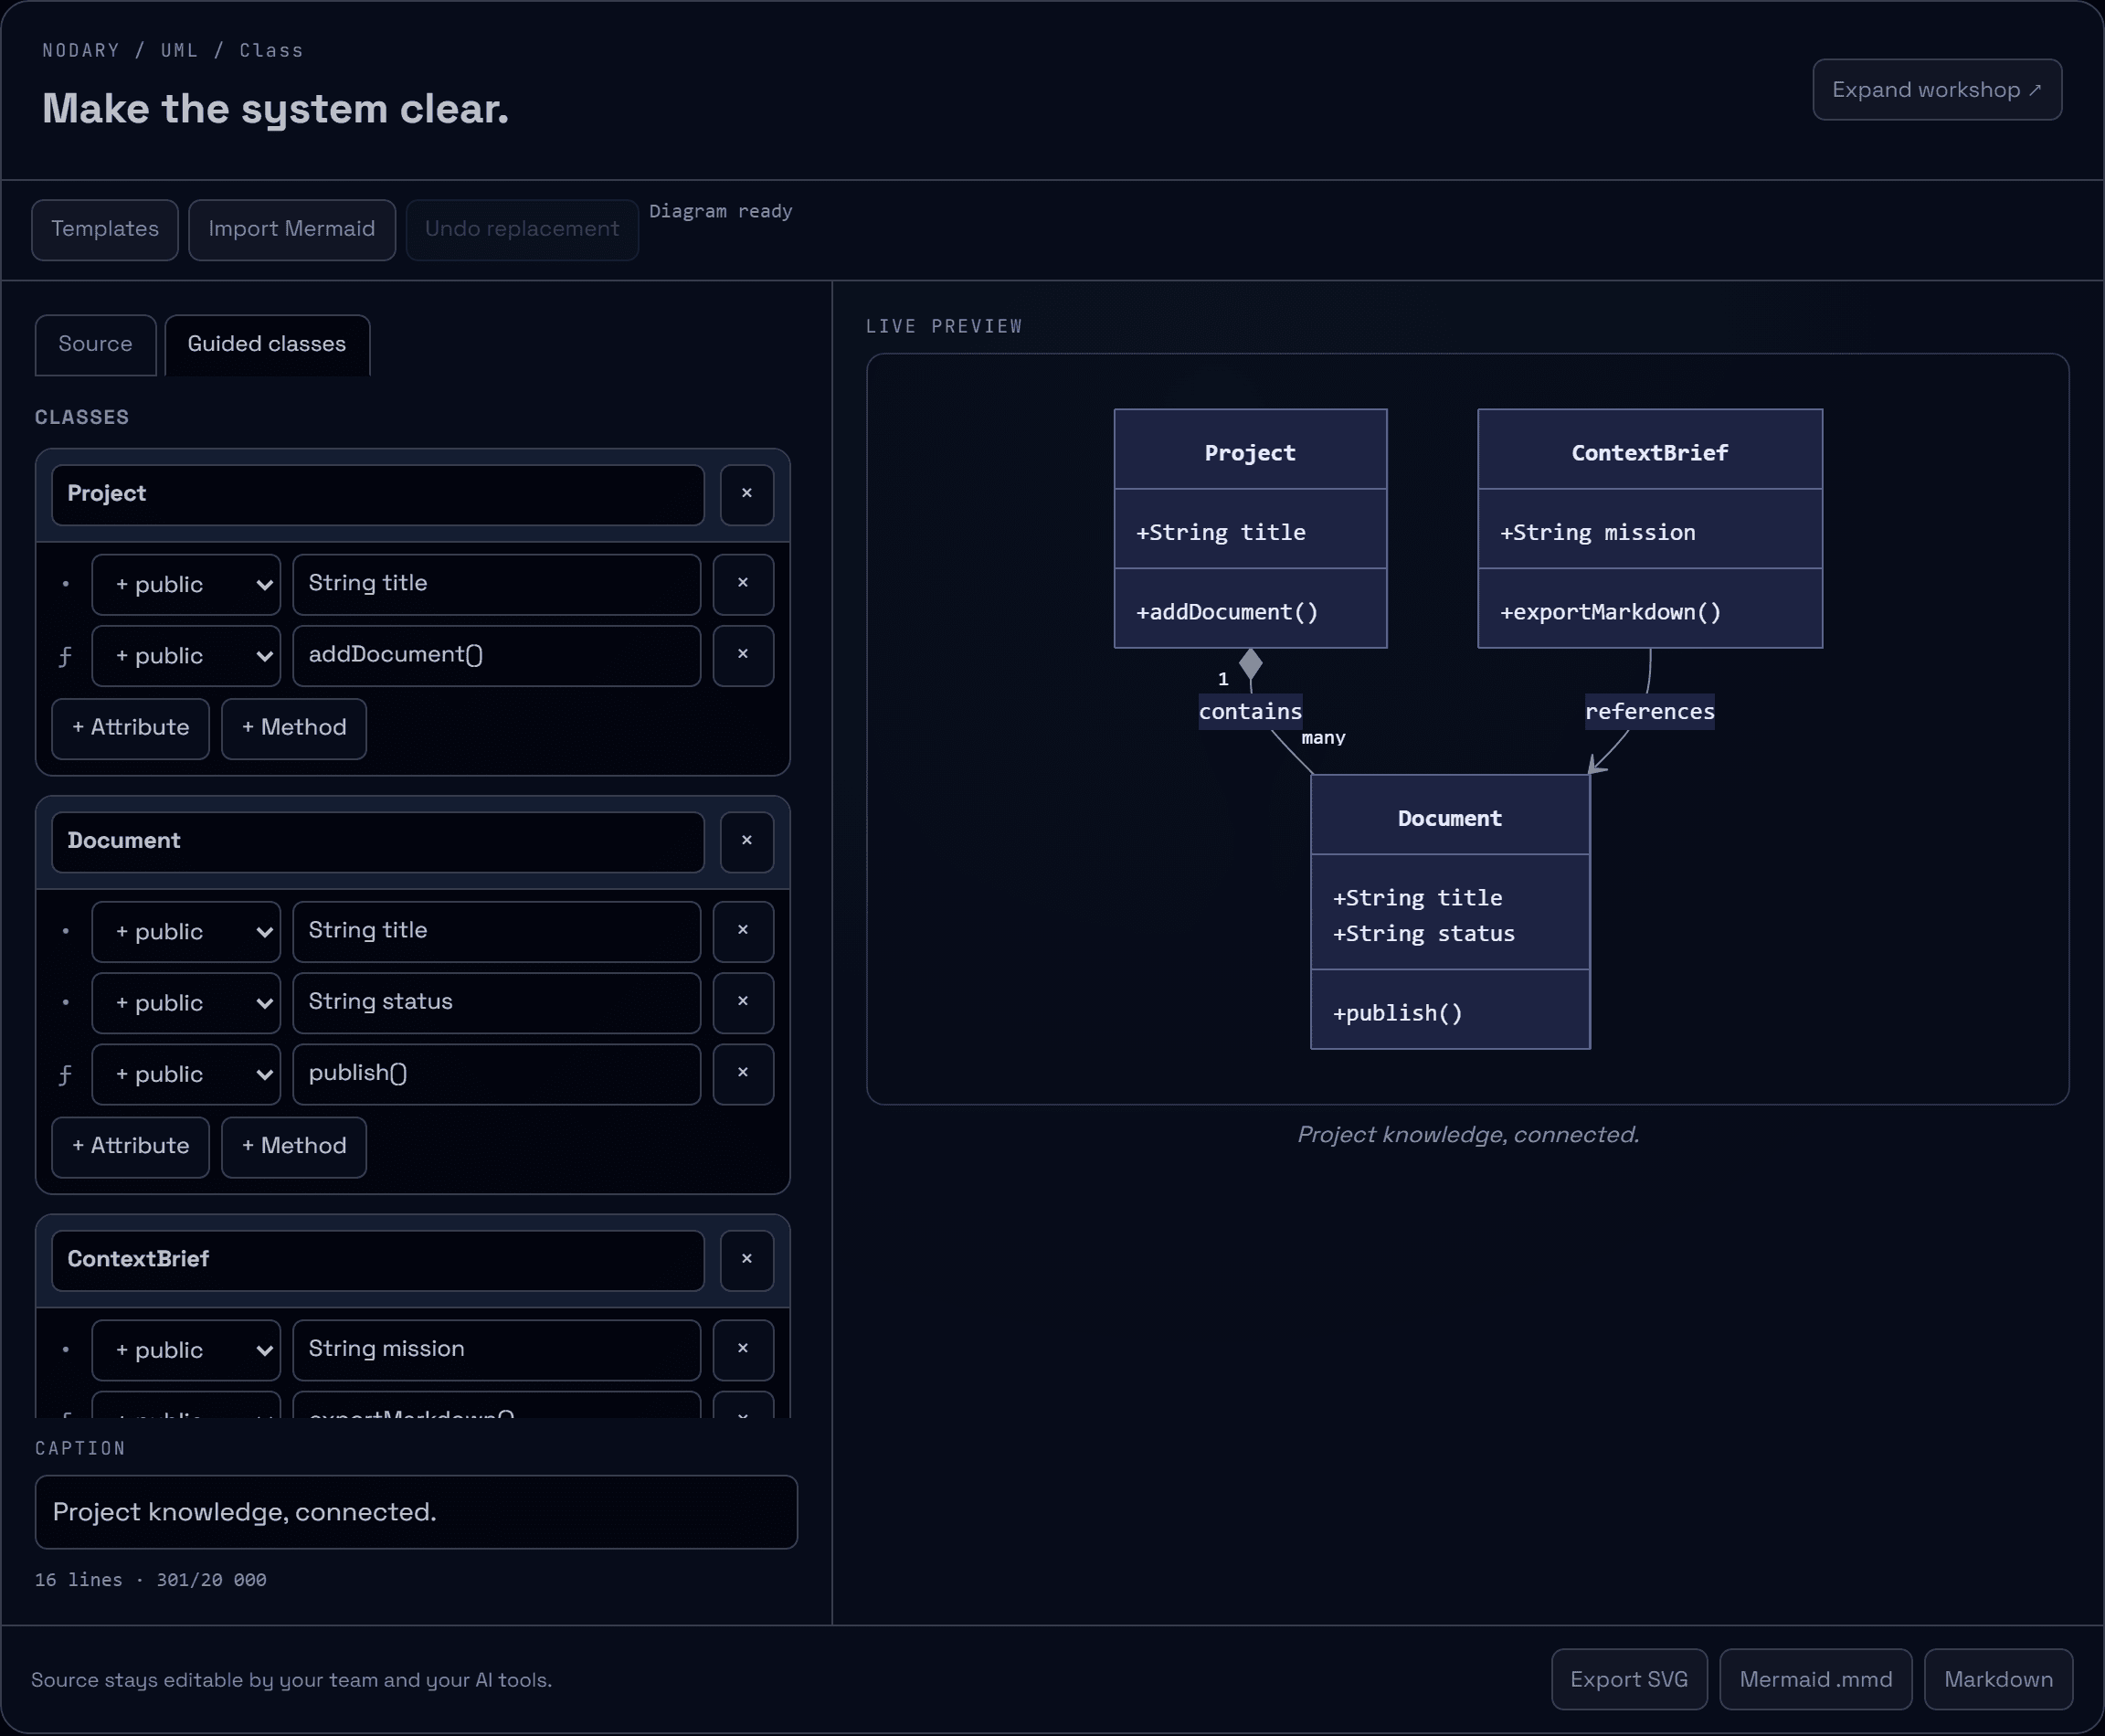The width and height of the screenshot is (2105, 1736).
Task: Open visibility dropdown for addDocument()
Action: coord(186,655)
